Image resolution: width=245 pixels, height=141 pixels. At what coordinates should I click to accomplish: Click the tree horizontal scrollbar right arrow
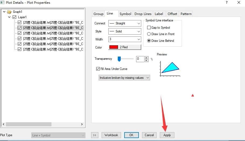click(x=82, y=124)
